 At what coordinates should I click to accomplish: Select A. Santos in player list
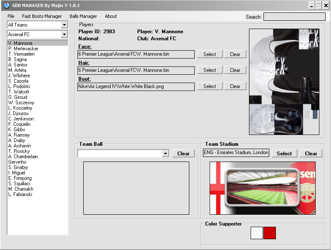point(38,64)
